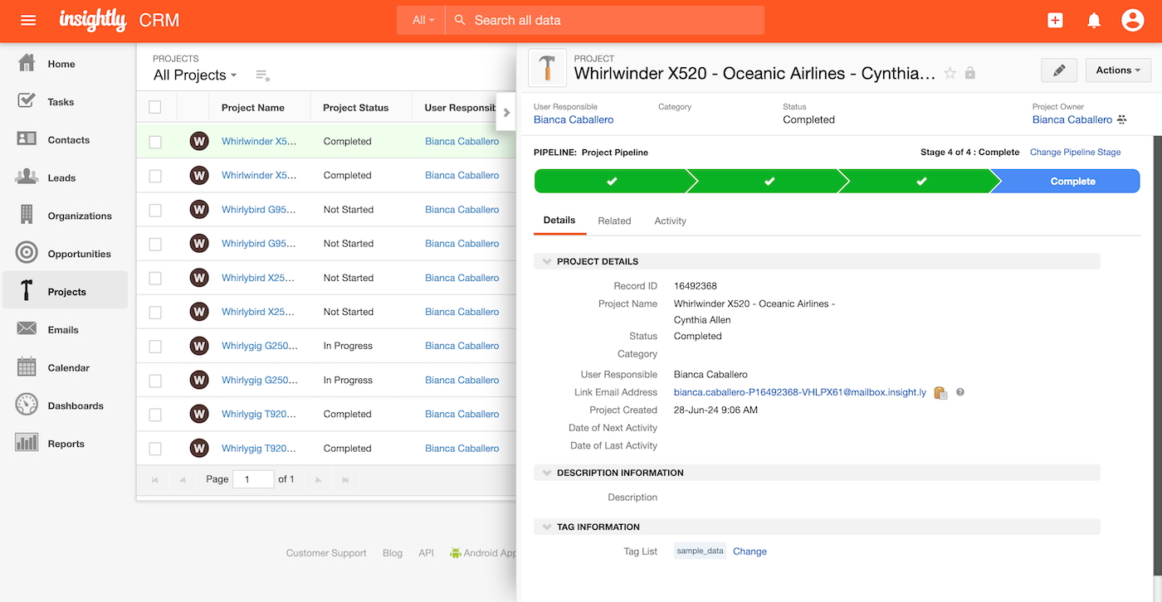Collapse the Project Details section
1162x602 pixels.
click(x=547, y=261)
